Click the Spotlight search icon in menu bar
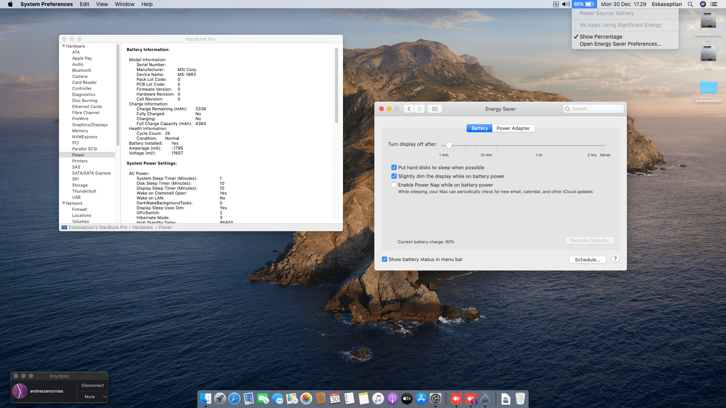726x408 pixels. [x=690, y=4]
